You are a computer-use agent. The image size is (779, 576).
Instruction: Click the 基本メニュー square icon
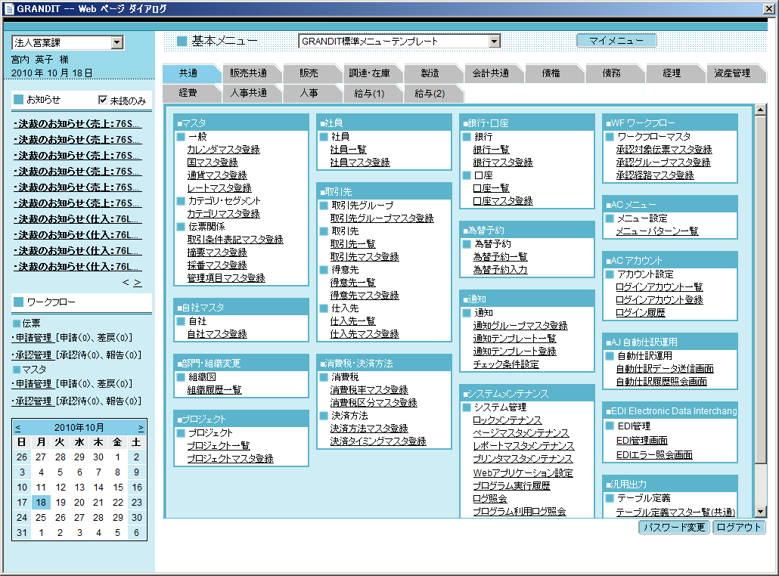point(182,42)
